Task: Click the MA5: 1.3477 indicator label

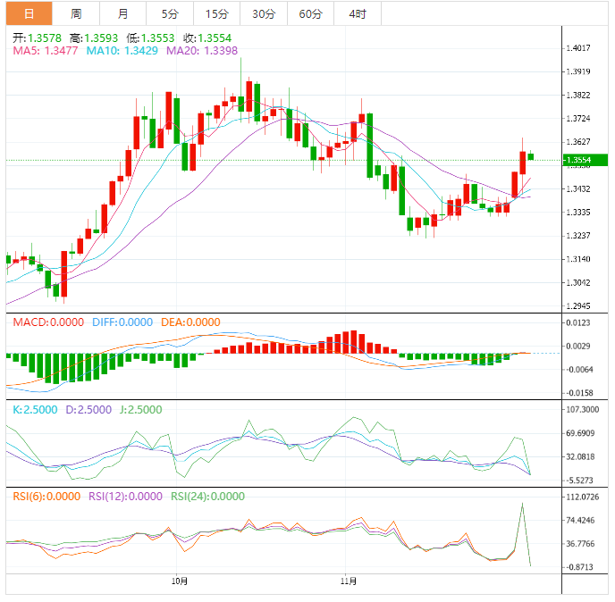Action: click(x=46, y=51)
